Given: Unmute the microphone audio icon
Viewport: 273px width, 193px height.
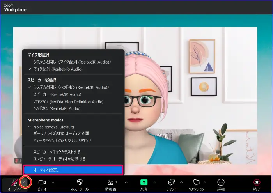Looking at the screenshot, I should (14, 182).
